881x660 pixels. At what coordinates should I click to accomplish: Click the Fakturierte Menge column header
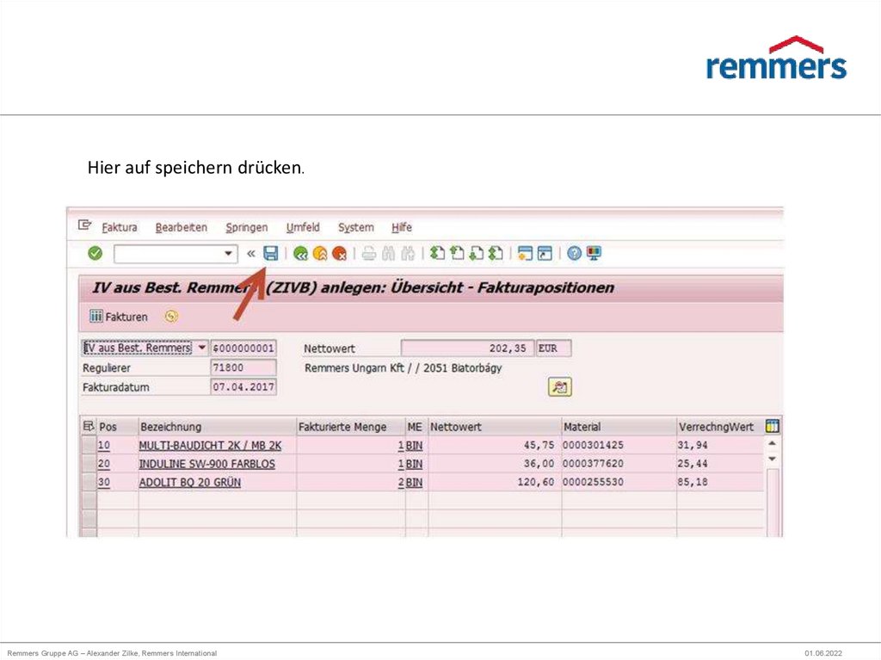351,427
